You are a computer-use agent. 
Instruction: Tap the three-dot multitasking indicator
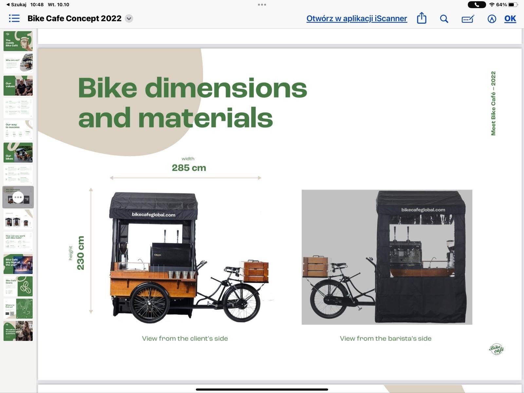pyautogui.click(x=262, y=5)
